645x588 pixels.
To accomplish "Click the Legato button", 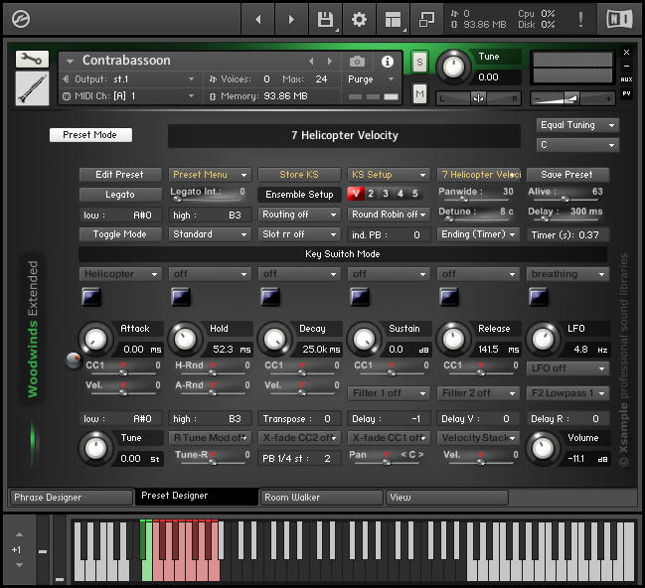I will 120,195.
